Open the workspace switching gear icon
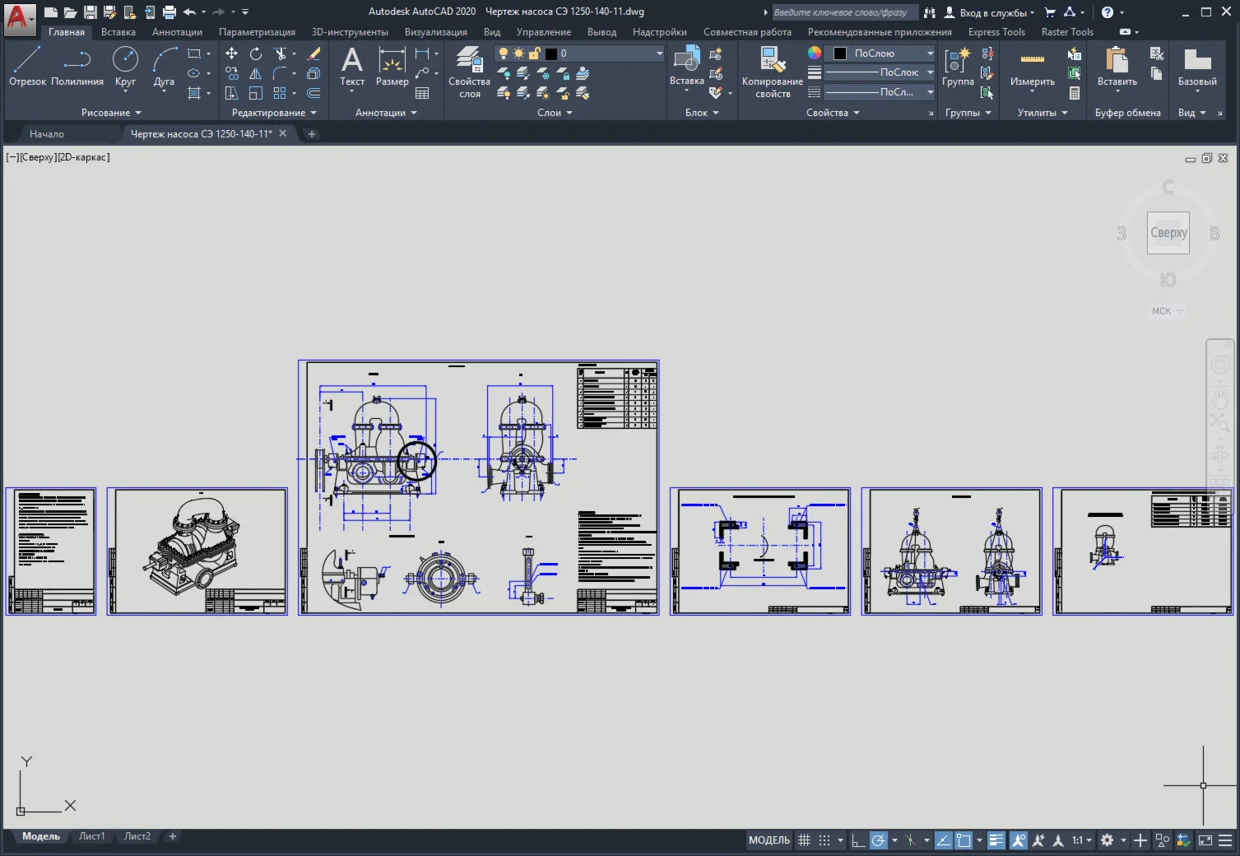 pos(1108,840)
